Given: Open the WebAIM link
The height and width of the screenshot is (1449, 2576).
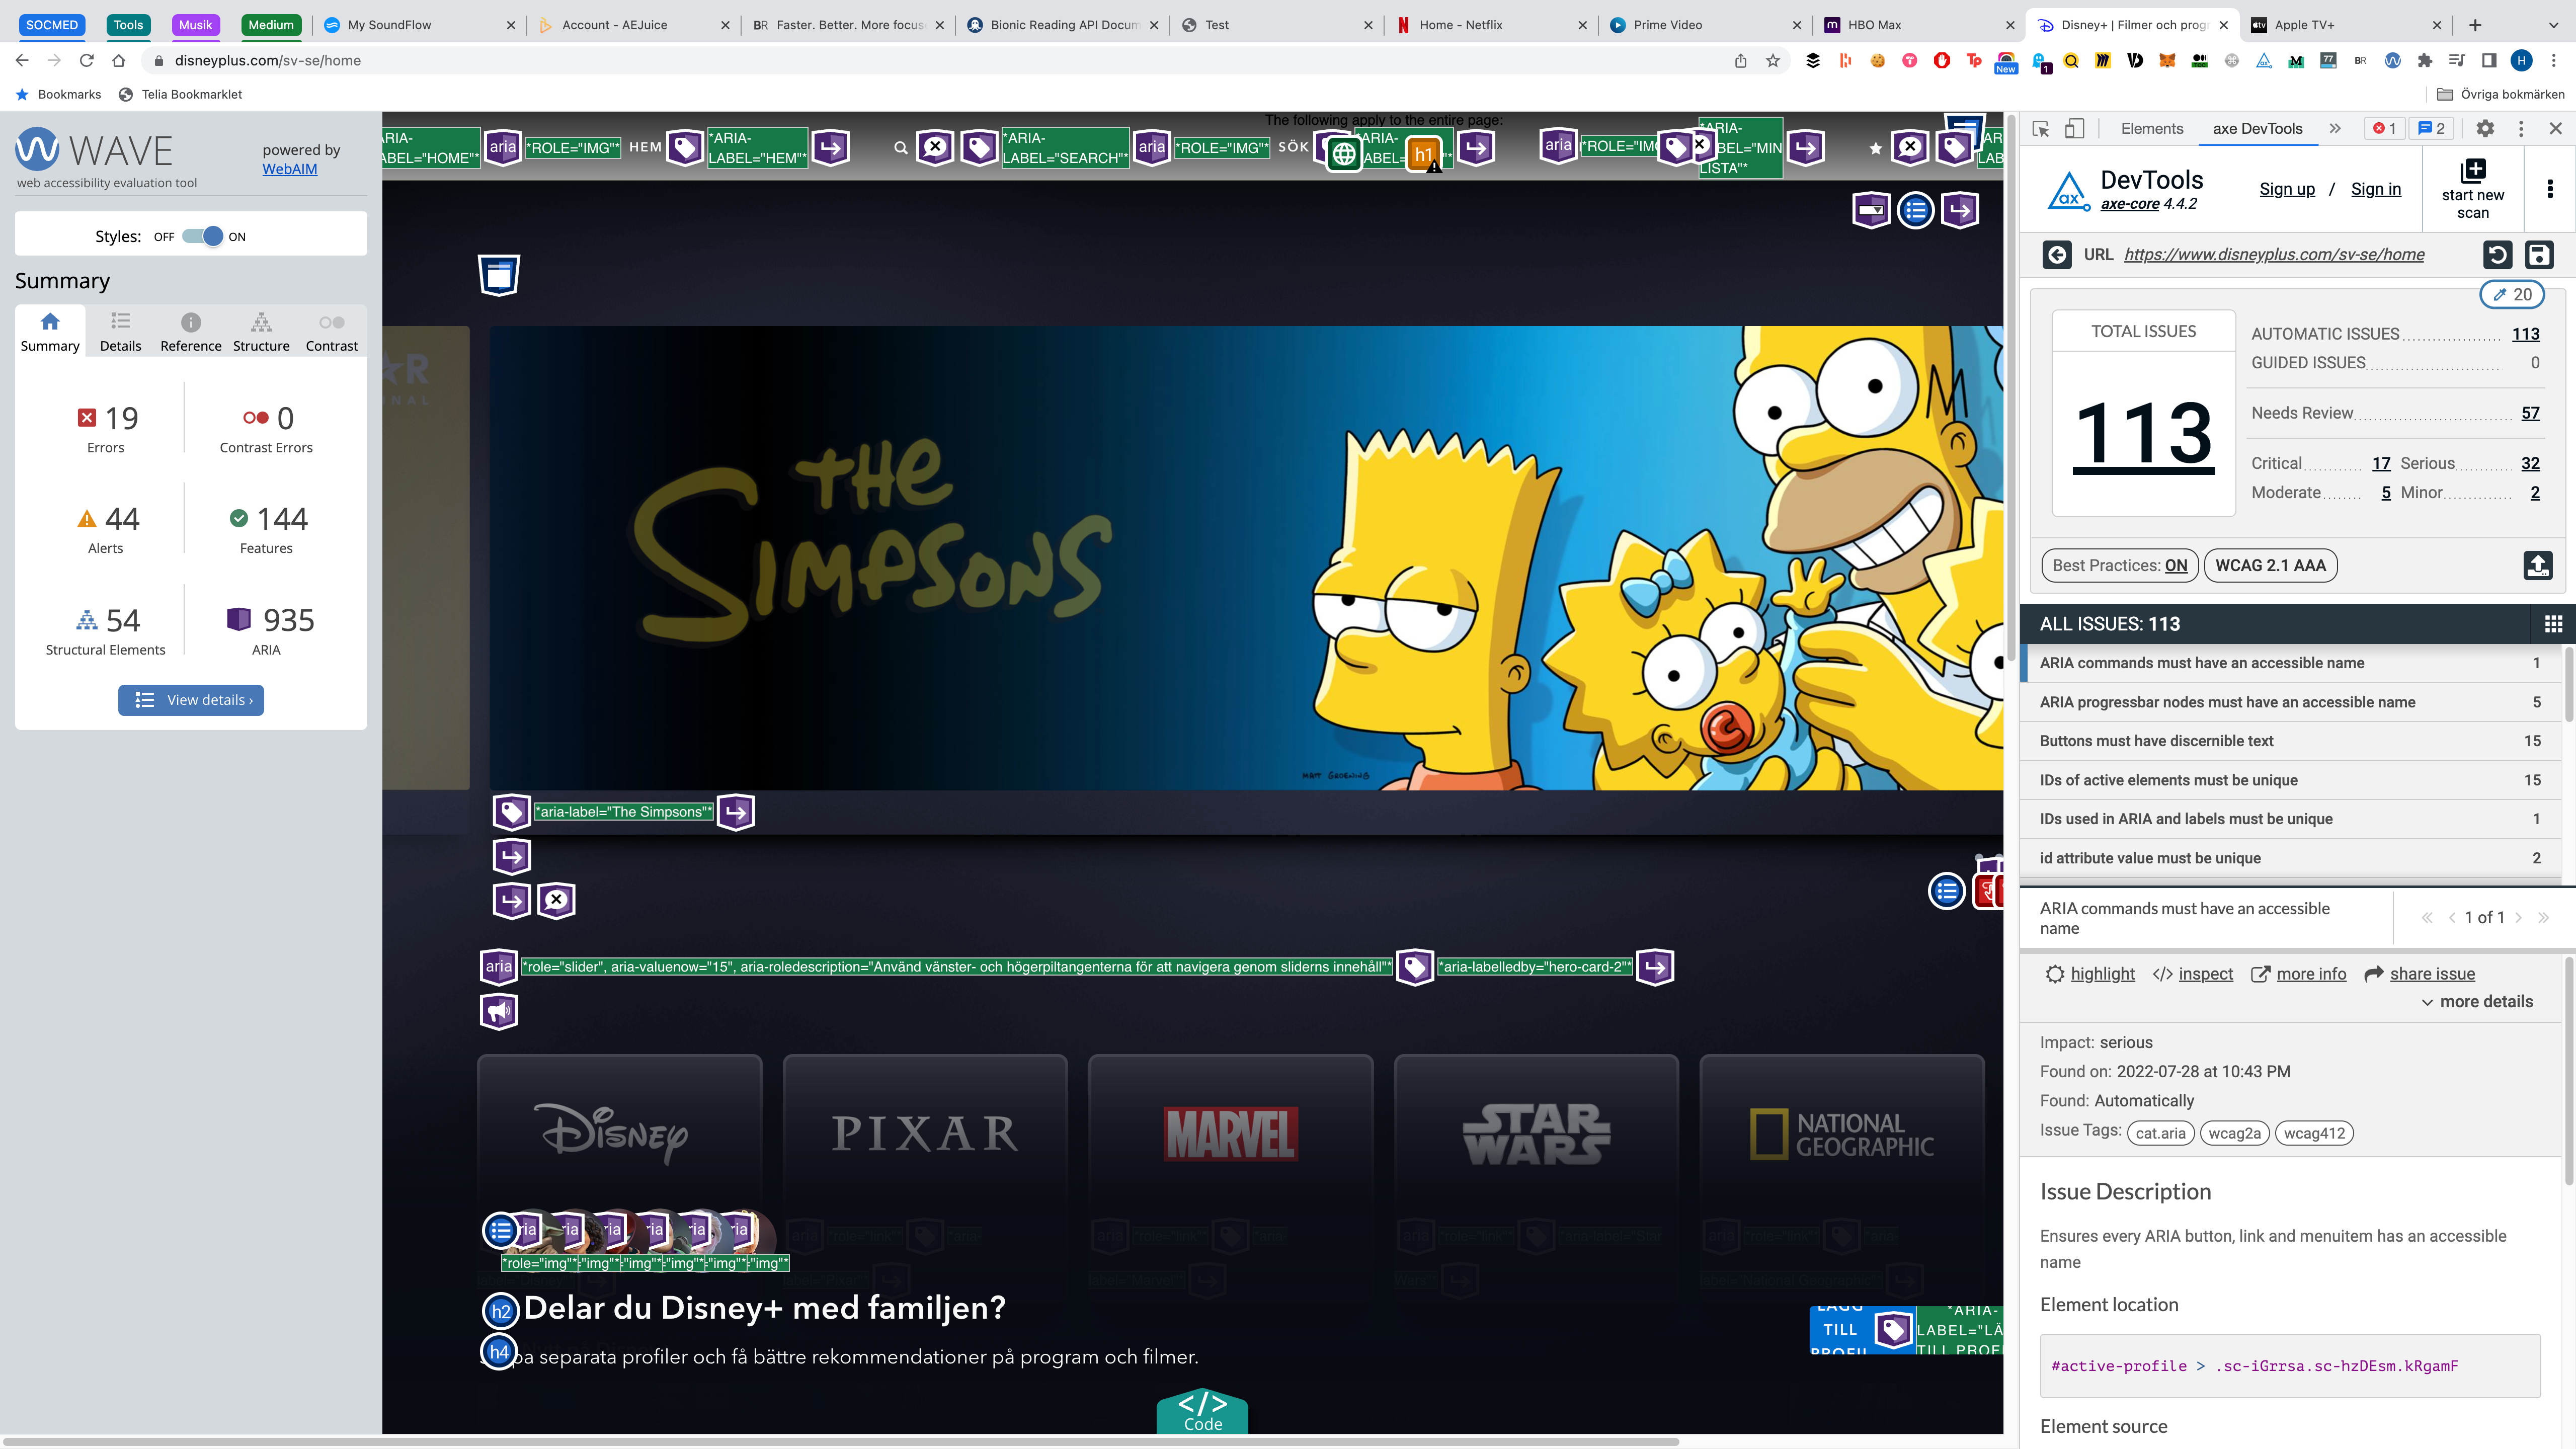Looking at the screenshot, I should (290, 169).
